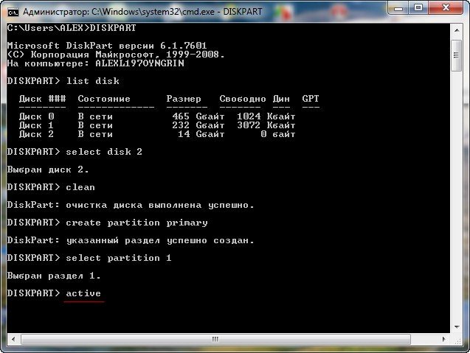Click the GPT column header text
The width and height of the screenshot is (470, 353).
pos(310,99)
